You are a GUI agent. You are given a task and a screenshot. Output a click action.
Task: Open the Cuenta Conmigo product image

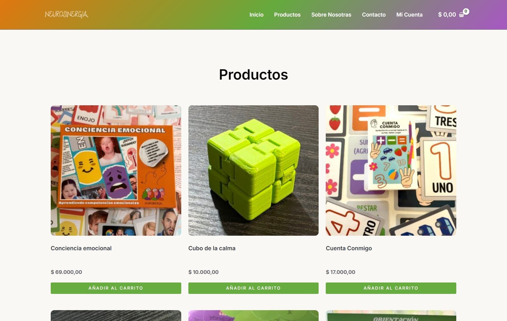click(x=391, y=170)
